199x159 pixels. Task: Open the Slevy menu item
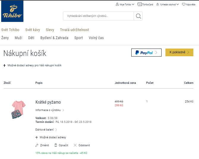pos(50,30)
